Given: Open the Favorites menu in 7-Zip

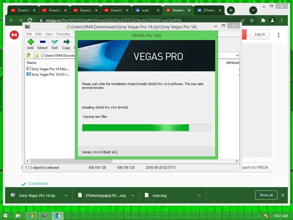Looking at the screenshot, I should (x=63, y=34).
